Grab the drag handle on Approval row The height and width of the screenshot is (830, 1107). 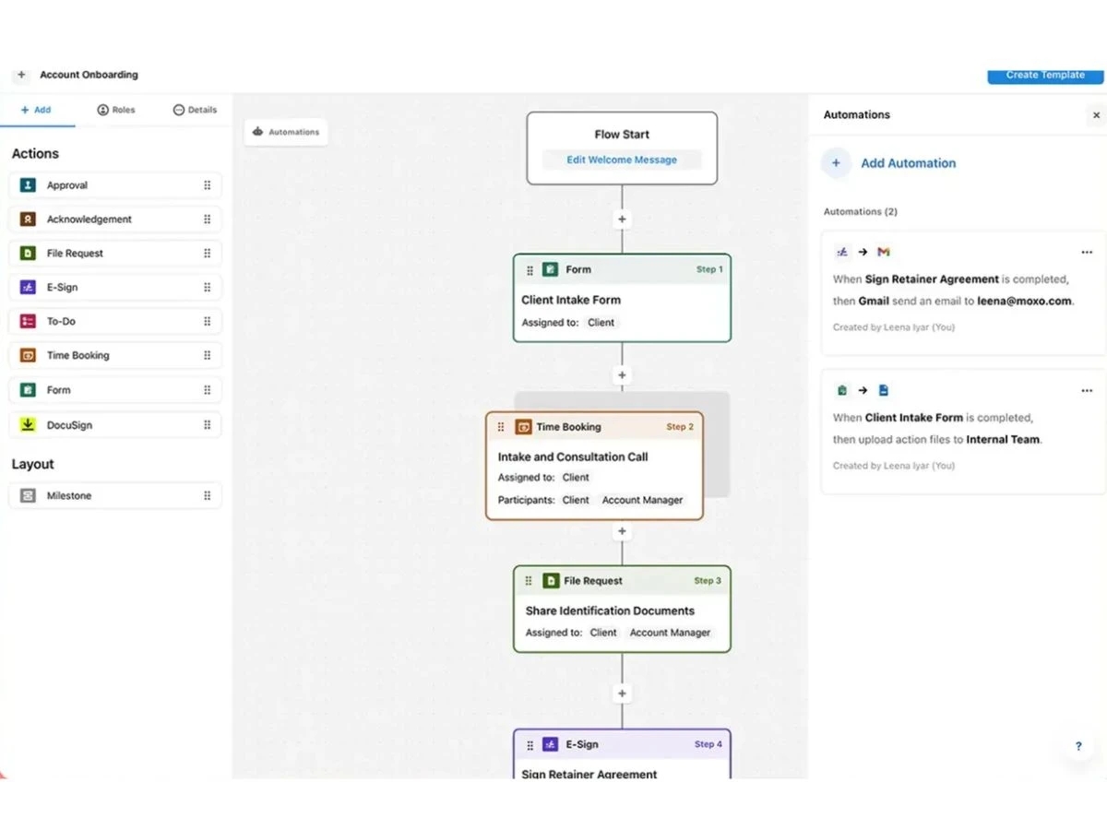(207, 185)
